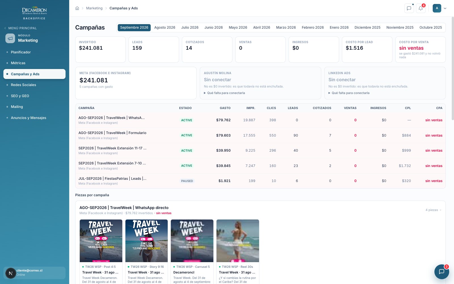
Task: Click the user profile cliente@correo.cl
Action: tap(34, 273)
